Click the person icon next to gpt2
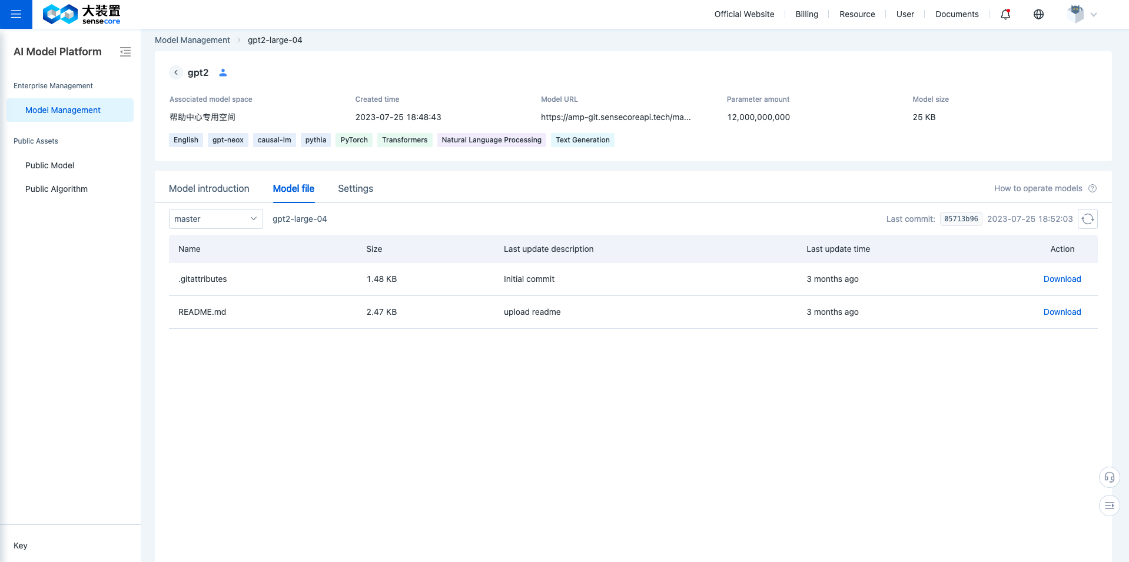This screenshot has height=562, width=1129. click(223, 72)
